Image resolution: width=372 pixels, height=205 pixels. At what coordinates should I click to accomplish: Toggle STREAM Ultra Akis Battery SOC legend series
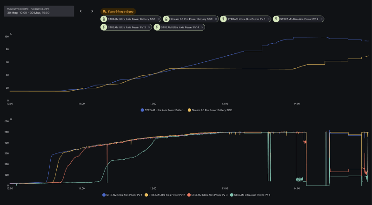(163, 110)
